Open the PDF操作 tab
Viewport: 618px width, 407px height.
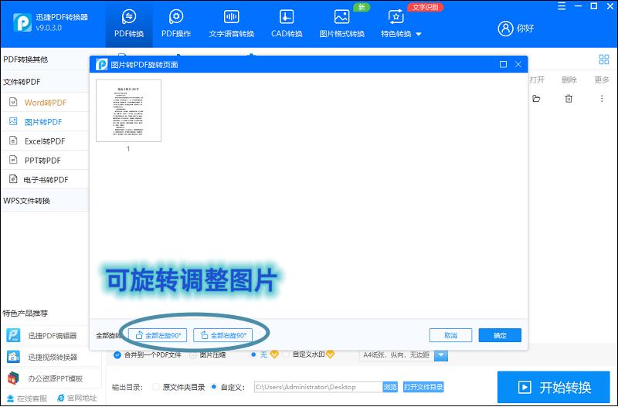pos(176,24)
